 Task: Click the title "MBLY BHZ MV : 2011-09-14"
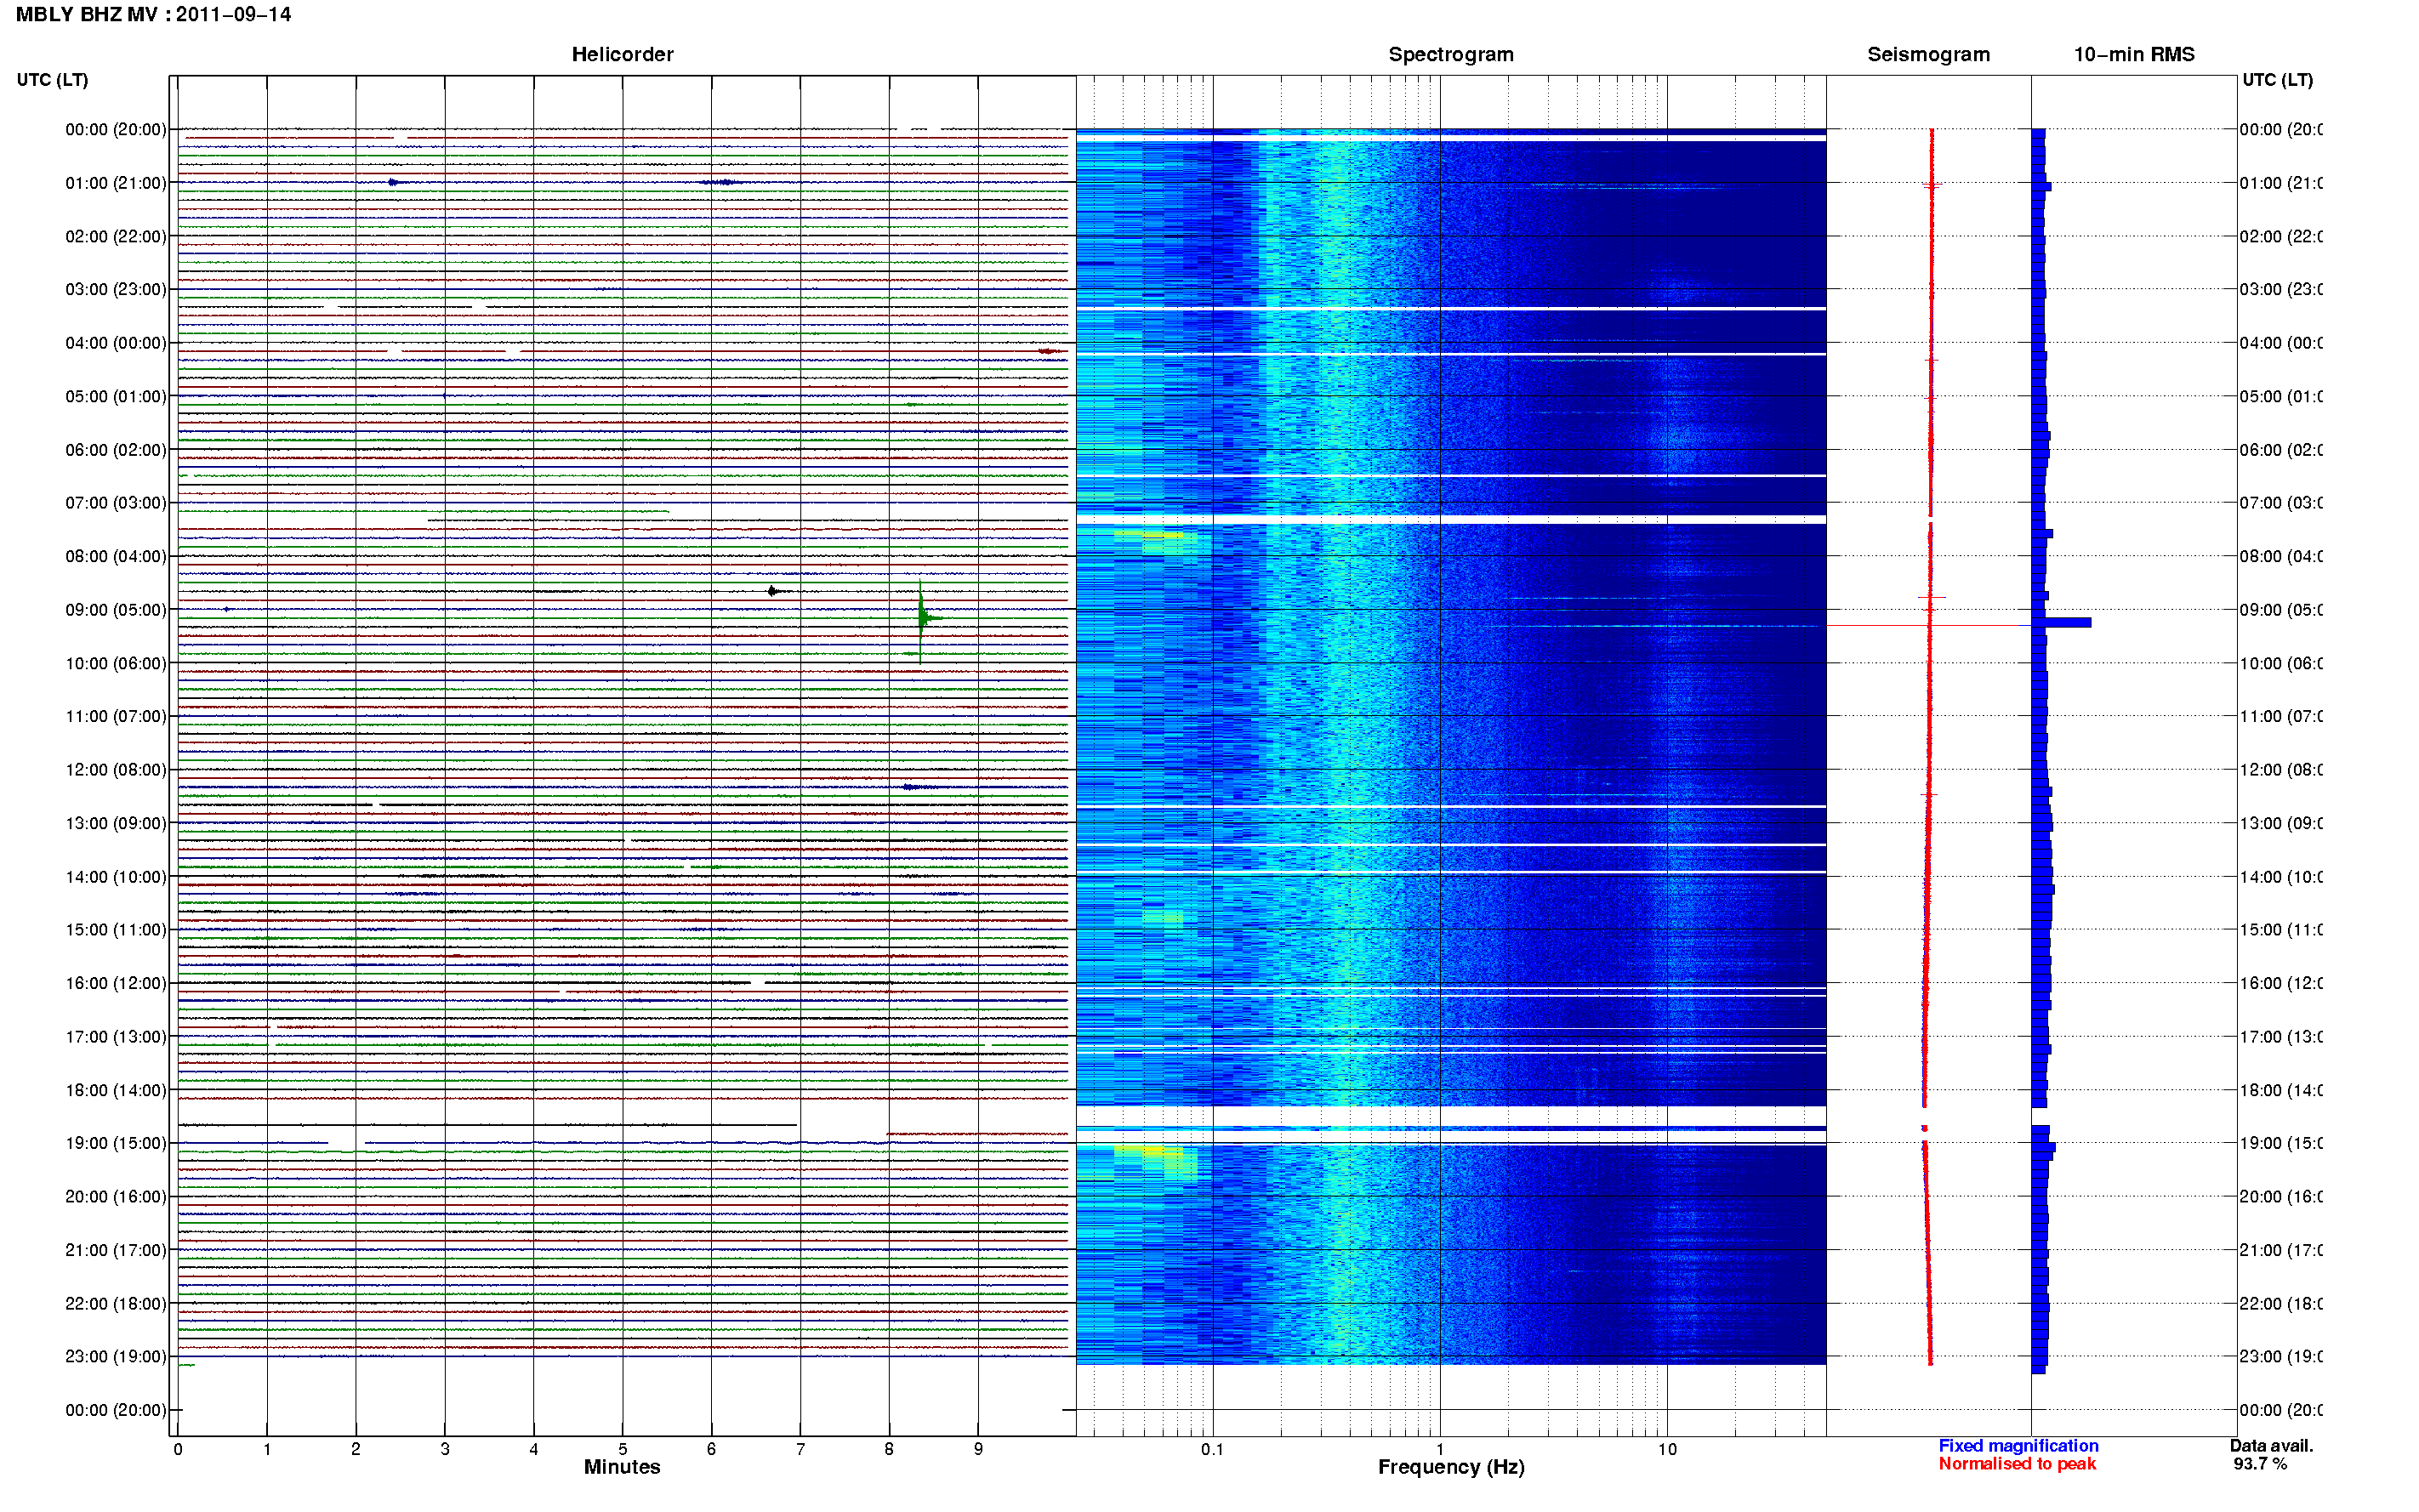(153, 15)
